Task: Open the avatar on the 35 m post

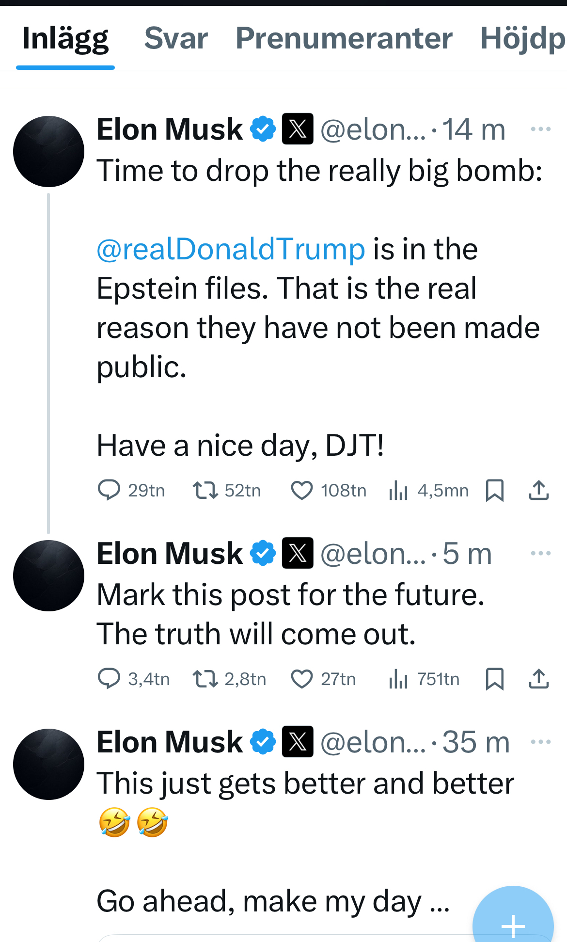Action: click(48, 764)
